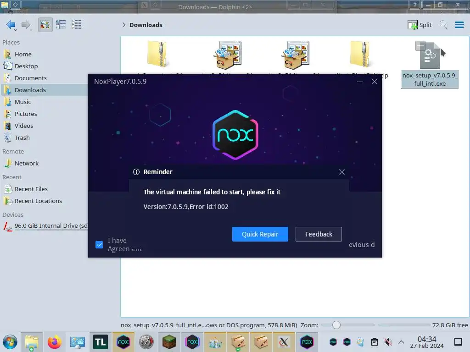470x352 pixels.
Task: Open Dolphin's hamburger menu
Action: tap(459, 25)
